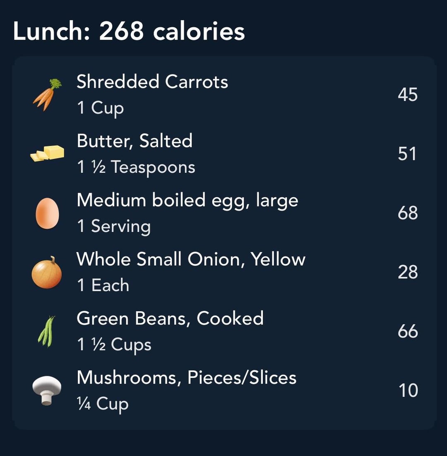The image size is (447, 456).
Task: Tap the 1 Each serving size
Action: [x=103, y=285]
